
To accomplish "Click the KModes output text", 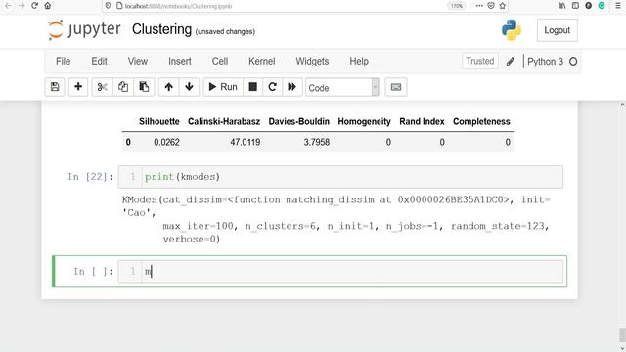I will tap(335, 219).
